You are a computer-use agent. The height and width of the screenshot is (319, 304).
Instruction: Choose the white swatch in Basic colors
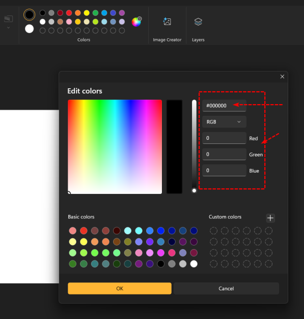(x=194, y=264)
